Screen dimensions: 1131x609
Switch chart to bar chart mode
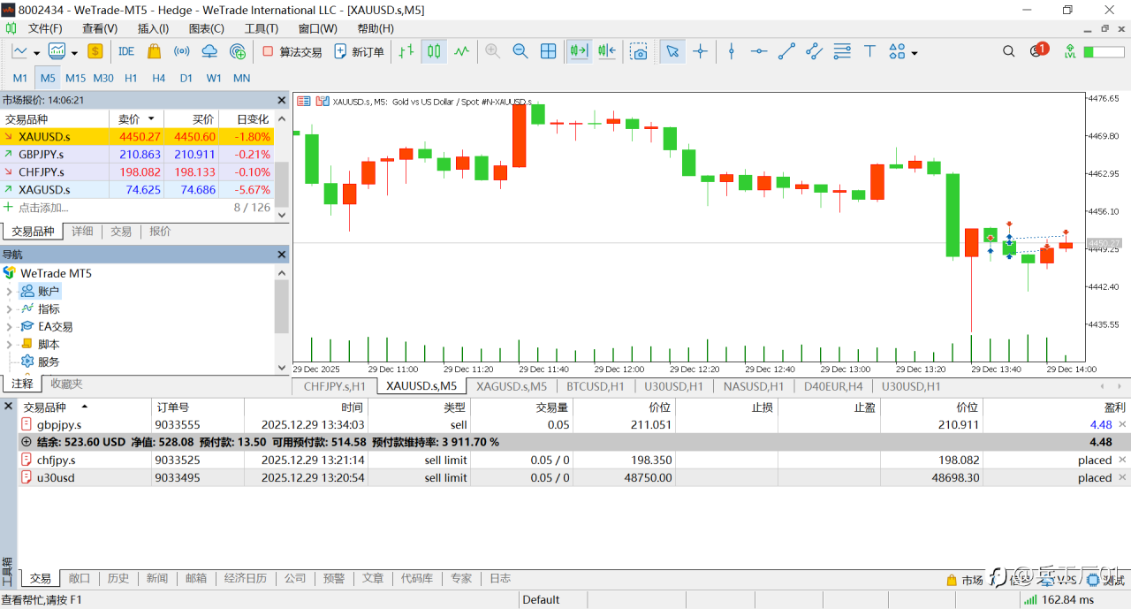[x=406, y=51]
